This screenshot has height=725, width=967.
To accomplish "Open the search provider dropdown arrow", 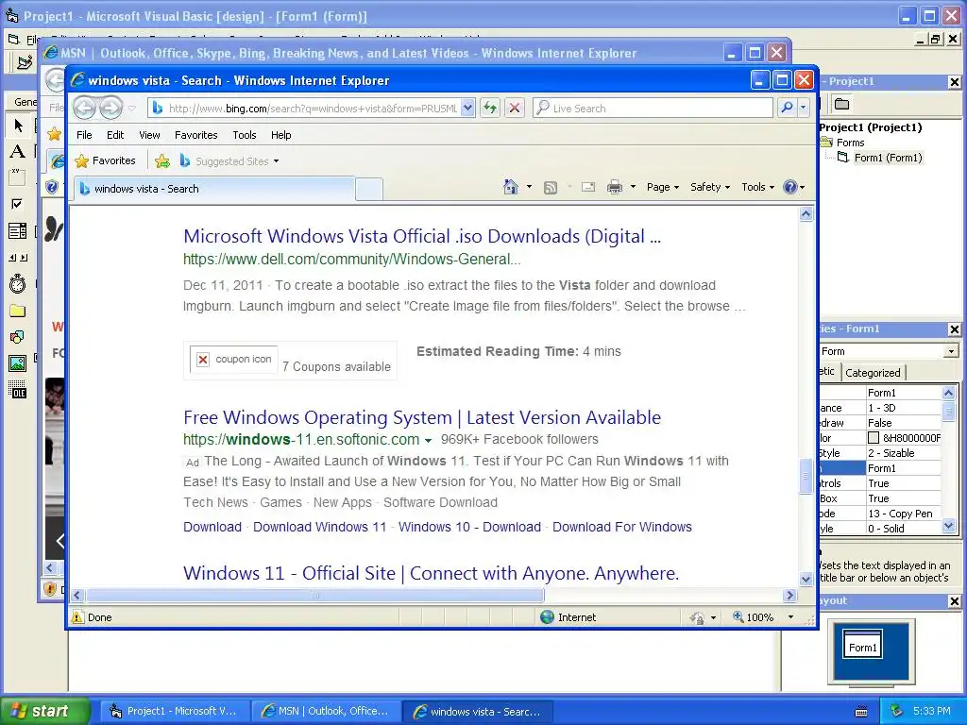I will point(803,108).
